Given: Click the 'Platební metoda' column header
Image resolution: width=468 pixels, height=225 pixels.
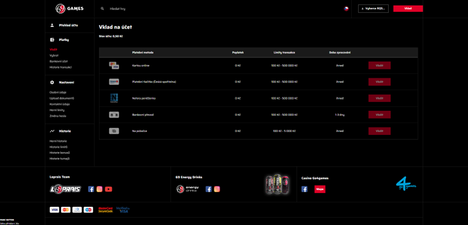Looking at the screenshot, I should pos(143,52).
